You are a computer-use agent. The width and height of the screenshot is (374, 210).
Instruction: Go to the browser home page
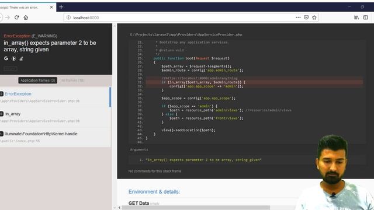coord(26,17)
